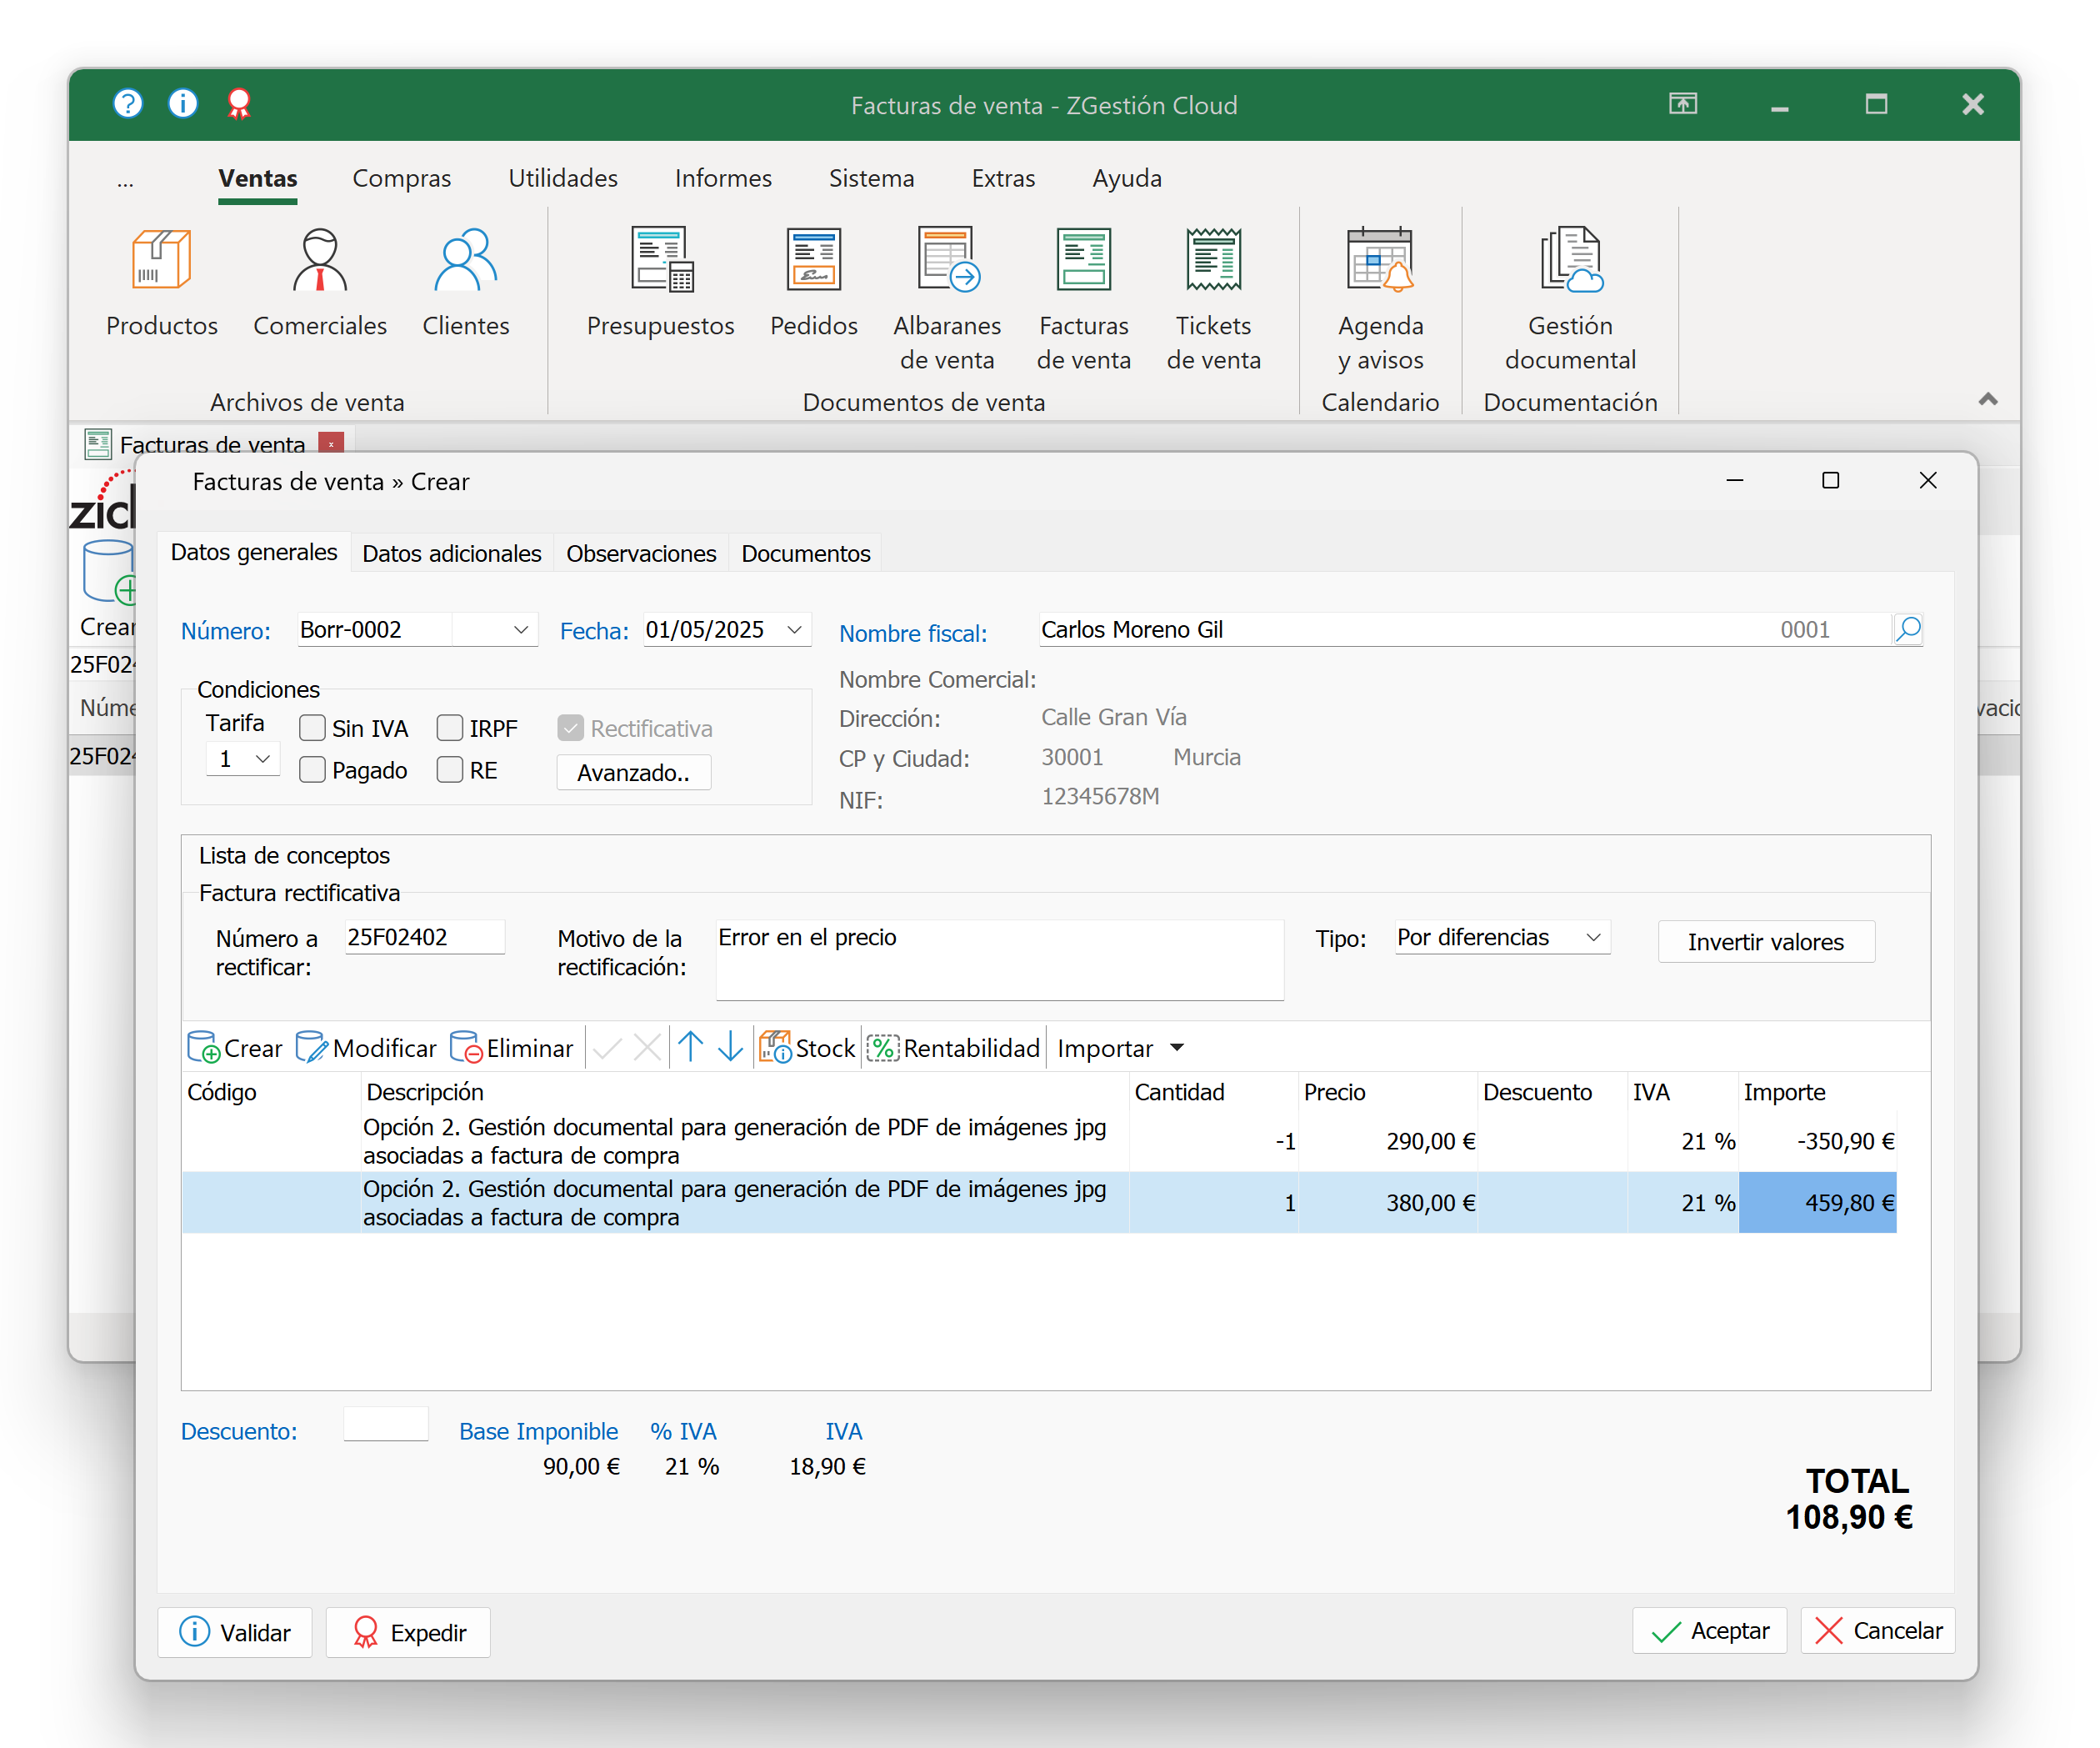
Task: Open the Productos icon in the ribbon
Action: coord(161,283)
